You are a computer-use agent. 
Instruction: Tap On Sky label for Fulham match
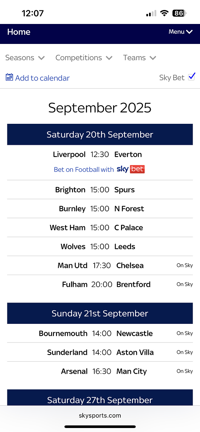point(185,284)
